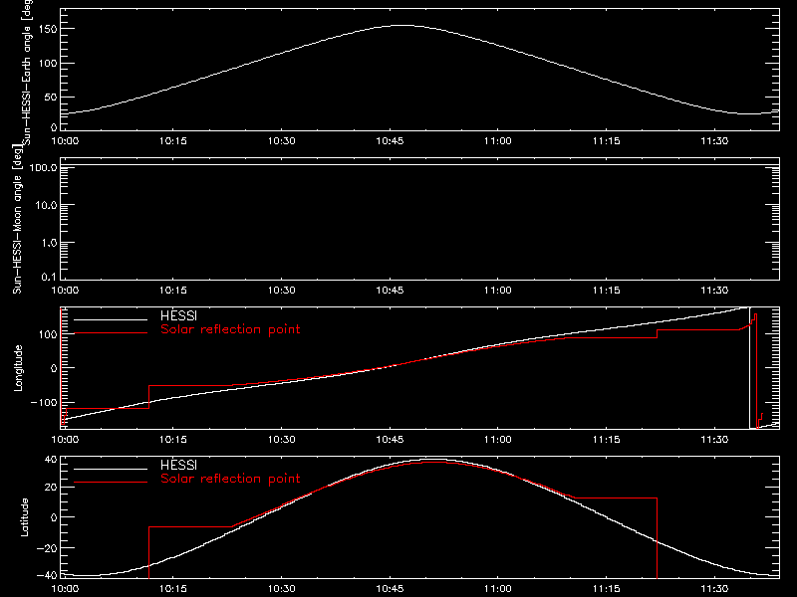This screenshot has width=797, height=597.
Task: Click the 10:30 tick under Moon angle plot
Action: pyautogui.click(x=282, y=291)
